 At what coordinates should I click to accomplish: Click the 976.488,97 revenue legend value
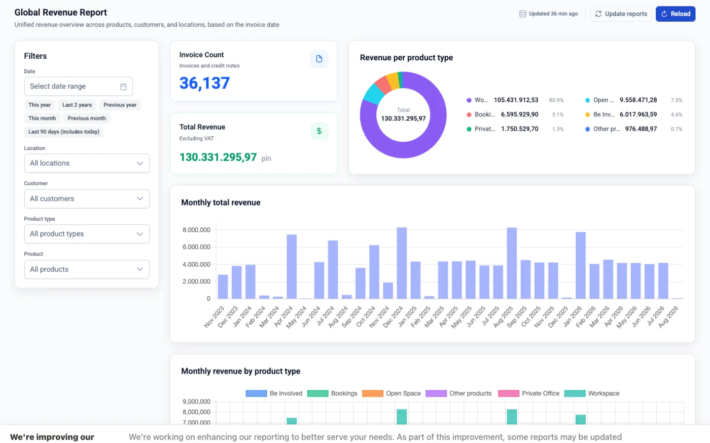[641, 129]
